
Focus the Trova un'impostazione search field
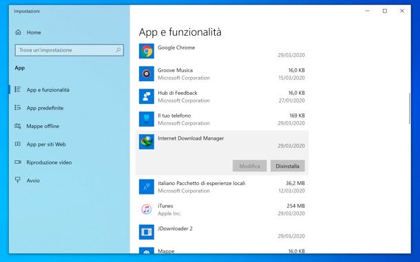70,50
